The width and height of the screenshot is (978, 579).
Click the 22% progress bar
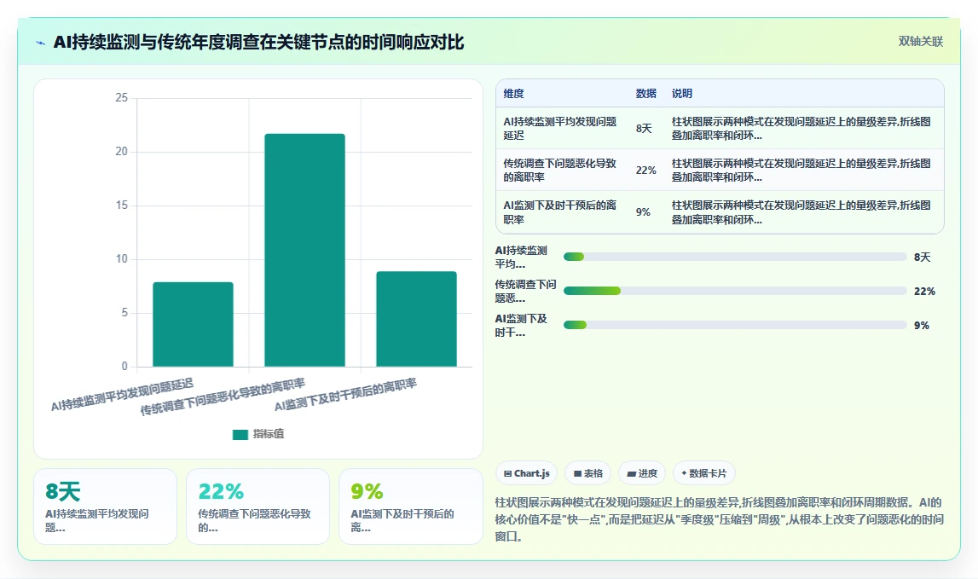(x=735, y=291)
